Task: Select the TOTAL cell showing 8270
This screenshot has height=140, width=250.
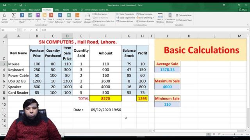Action: click(105, 98)
